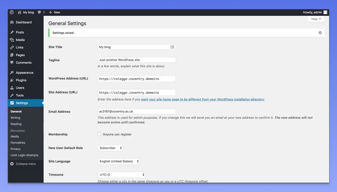Click the Posts pushpin icon
The image size is (337, 192).
pos(12,32)
